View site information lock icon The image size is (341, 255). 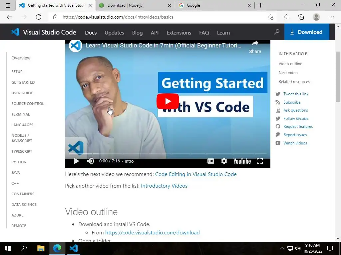click(55, 17)
